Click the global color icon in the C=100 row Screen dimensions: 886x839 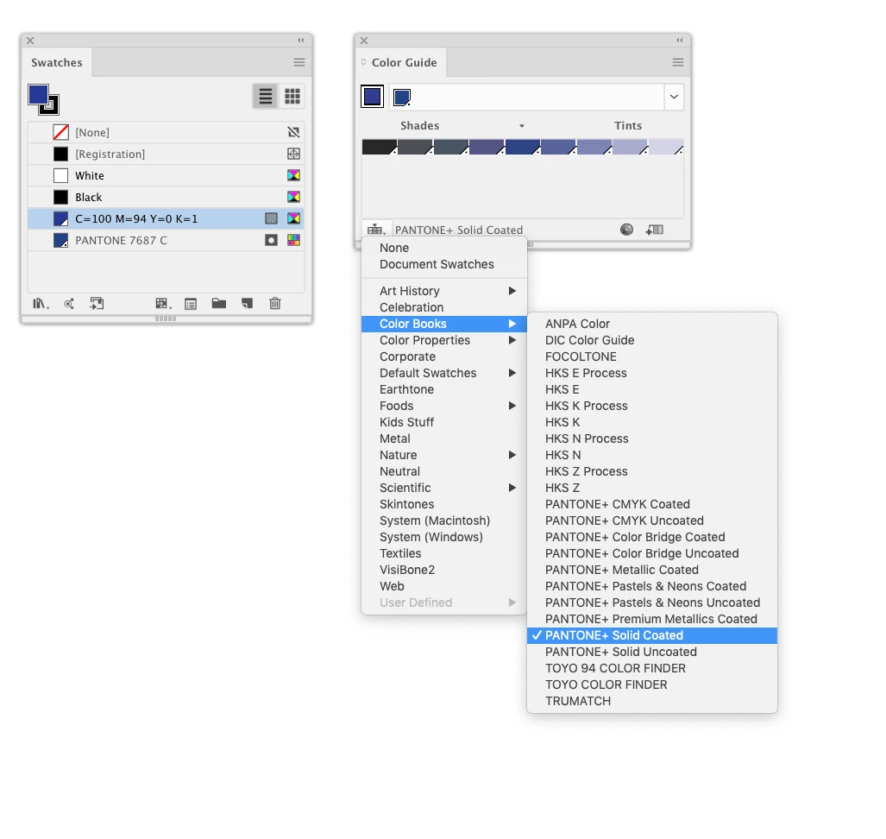pos(271,218)
